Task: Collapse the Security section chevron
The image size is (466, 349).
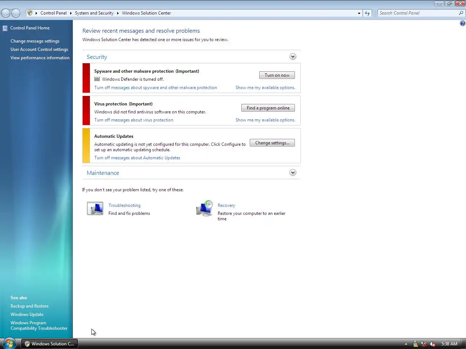Action: click(293, 57)
